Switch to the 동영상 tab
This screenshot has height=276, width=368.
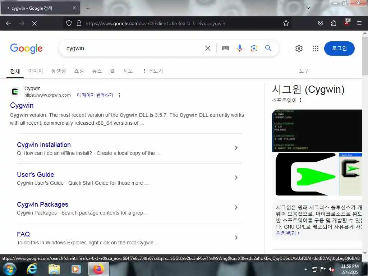(59, 71)
